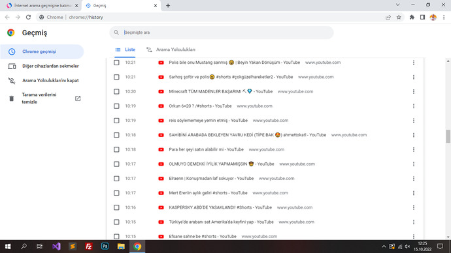The width and height of the screenshot is (451, 253).
Task: Open the Chrome three-dot main menu
Action: 444,17
